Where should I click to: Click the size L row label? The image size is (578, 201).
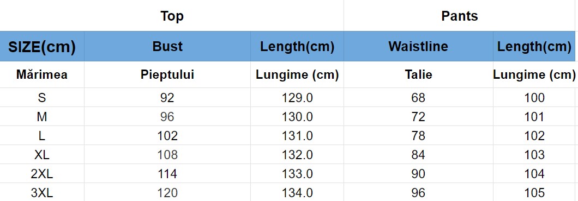(42, 136)
